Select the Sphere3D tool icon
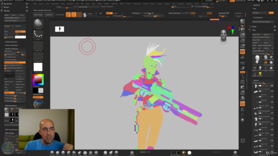 tap(271, 62)
